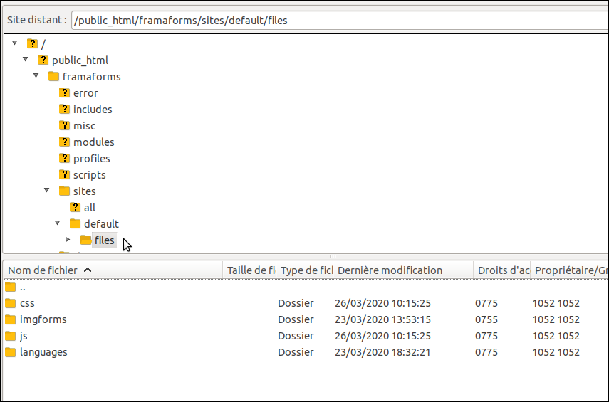Select the css folder name

click(x=27, y=303)
